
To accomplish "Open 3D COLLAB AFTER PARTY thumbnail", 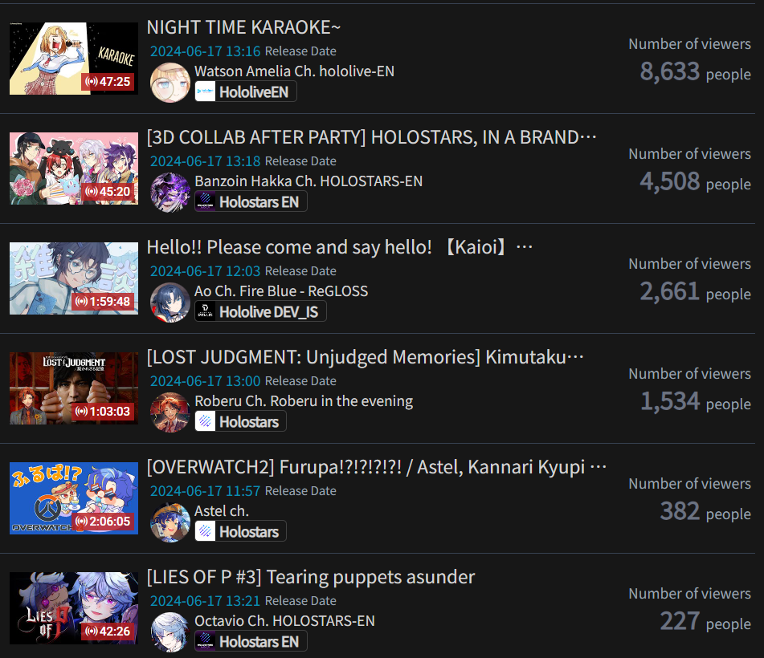I will 74,169.
